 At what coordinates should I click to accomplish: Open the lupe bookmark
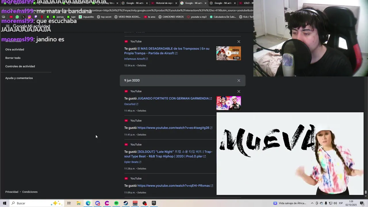click(x=71, y=17)
